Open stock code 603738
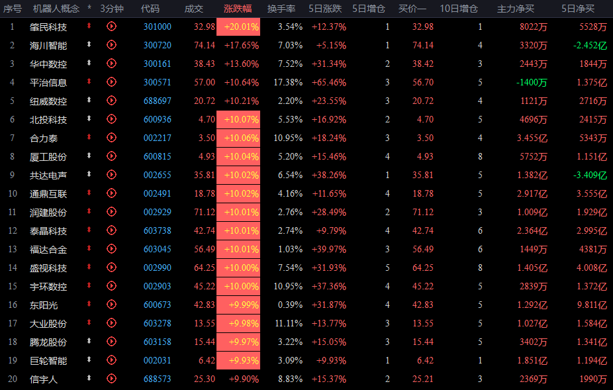 [x=158, y=231]
